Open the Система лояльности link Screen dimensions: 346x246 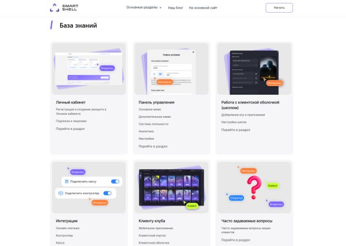153,124
